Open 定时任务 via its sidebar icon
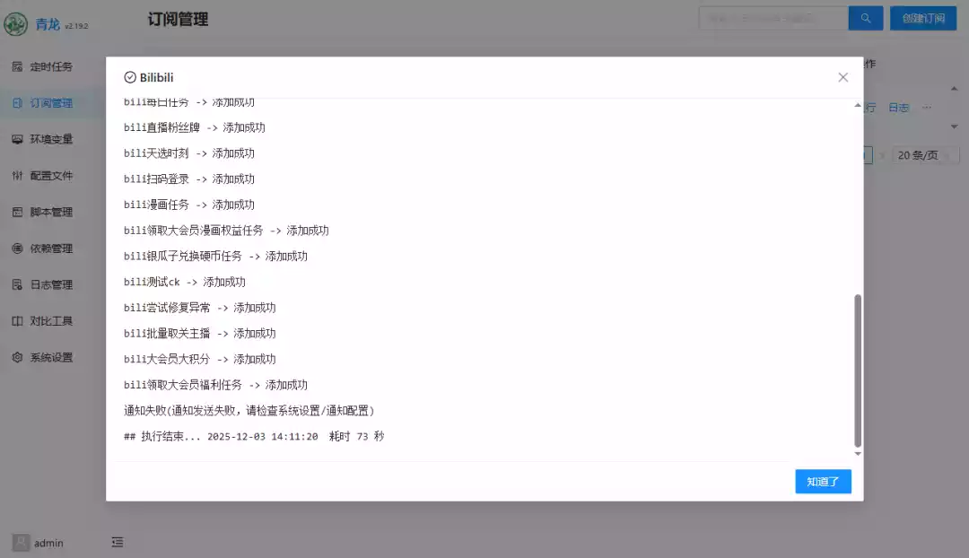Viewport: 969px width, 558px height. click(17, 66)
